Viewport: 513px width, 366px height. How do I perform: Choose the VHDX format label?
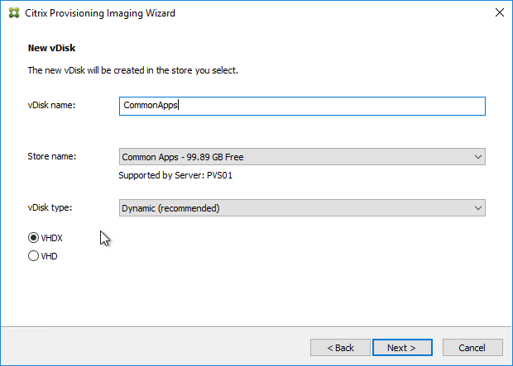click(51, 238)
